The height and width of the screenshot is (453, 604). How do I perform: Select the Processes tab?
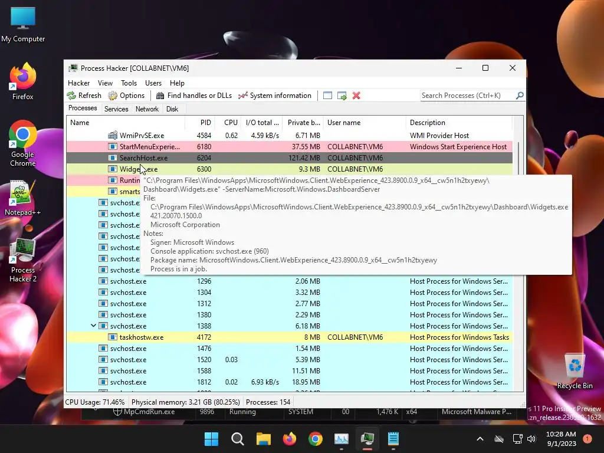83,109
